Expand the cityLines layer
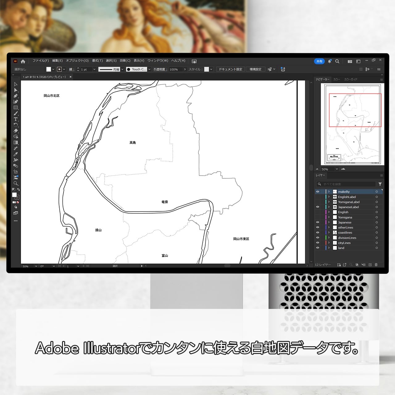The height and width of the screenshot is (395, 395). click(329, 243)
